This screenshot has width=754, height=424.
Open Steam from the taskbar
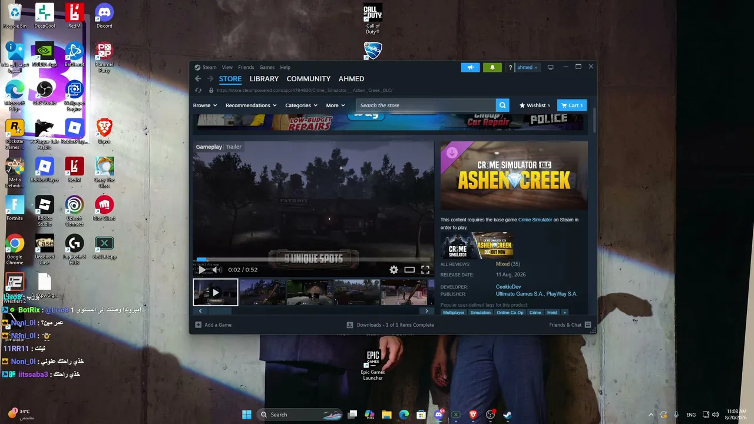507,415
